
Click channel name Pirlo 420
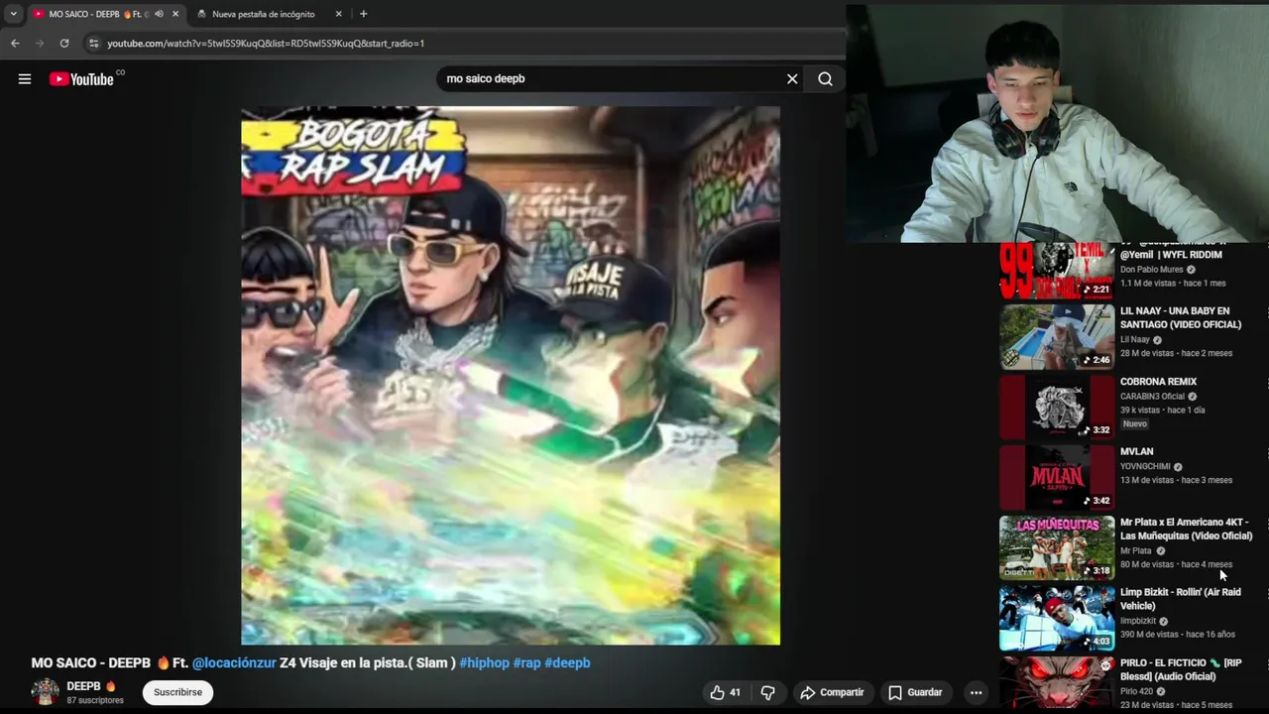click(1137, 692)
